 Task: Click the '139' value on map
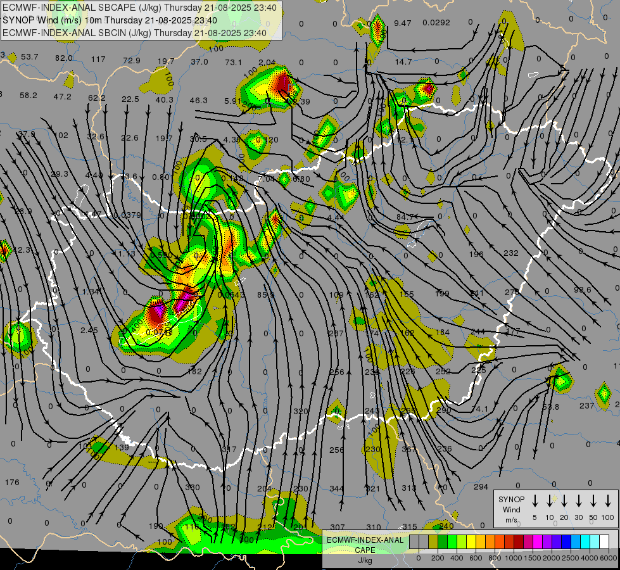click(x=122, y=447)
